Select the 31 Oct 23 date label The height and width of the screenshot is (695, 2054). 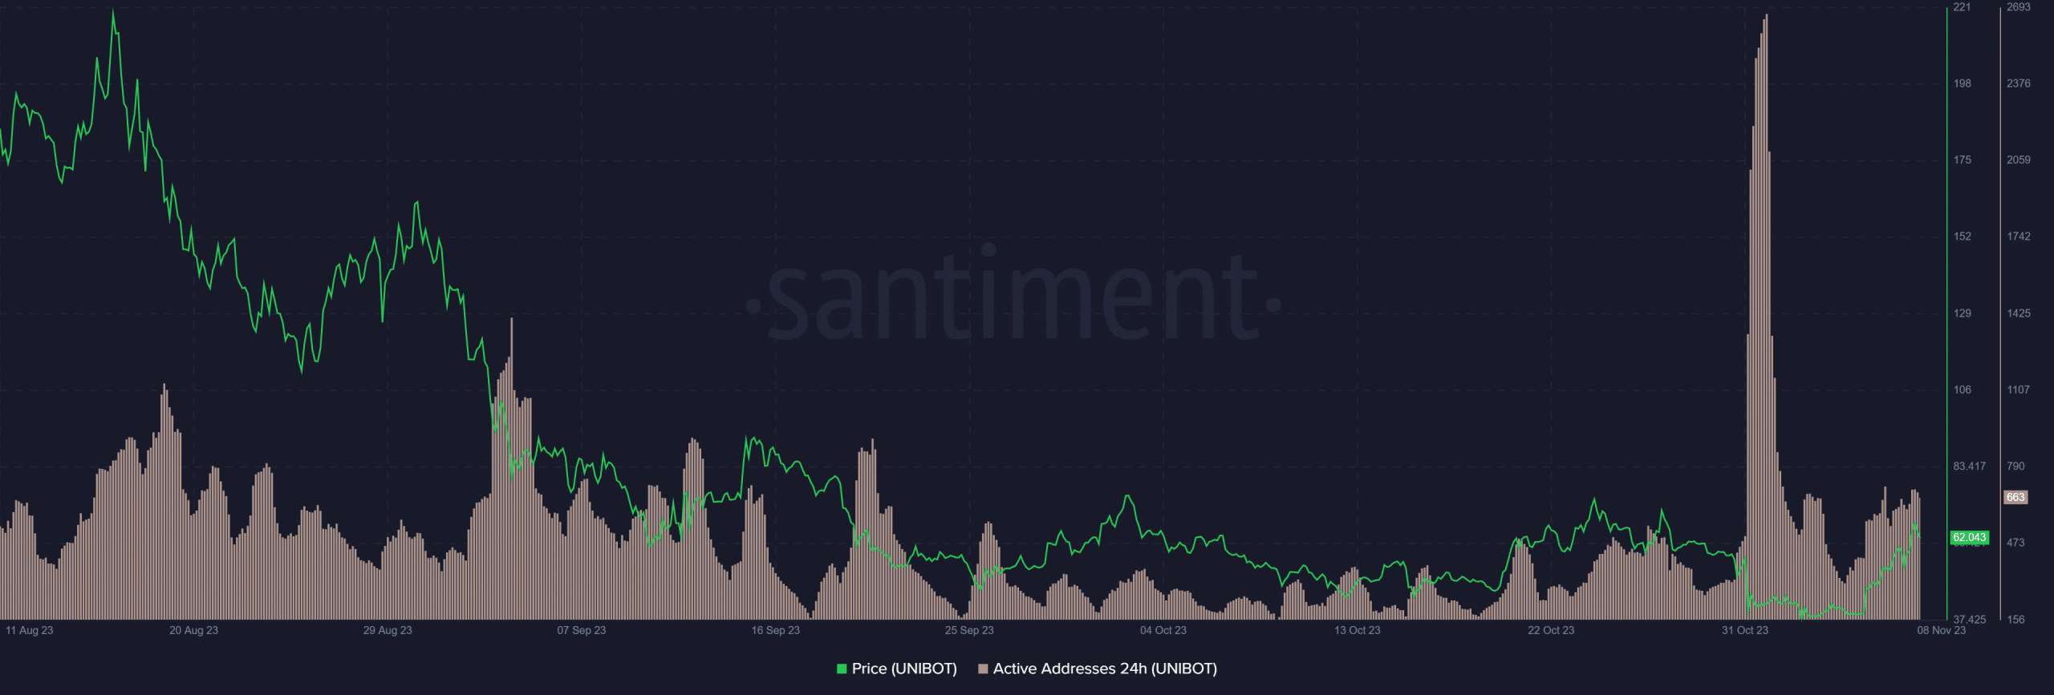pyautogui.click(x=1745, y=630)
